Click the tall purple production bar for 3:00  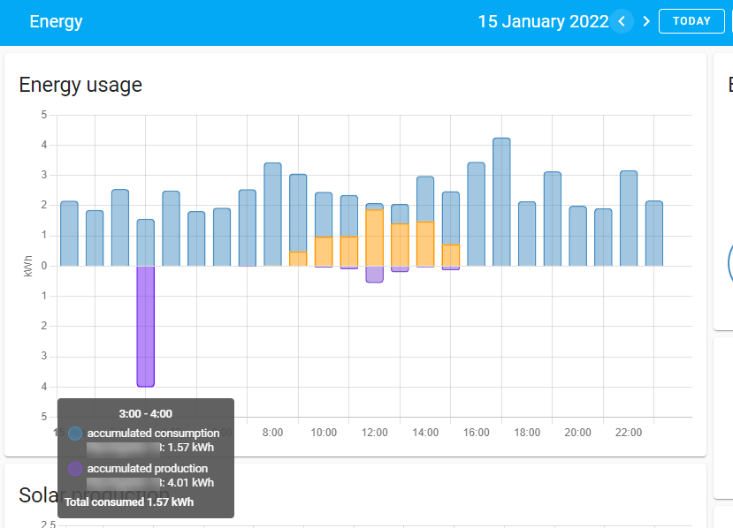click(x=144, y=327)
